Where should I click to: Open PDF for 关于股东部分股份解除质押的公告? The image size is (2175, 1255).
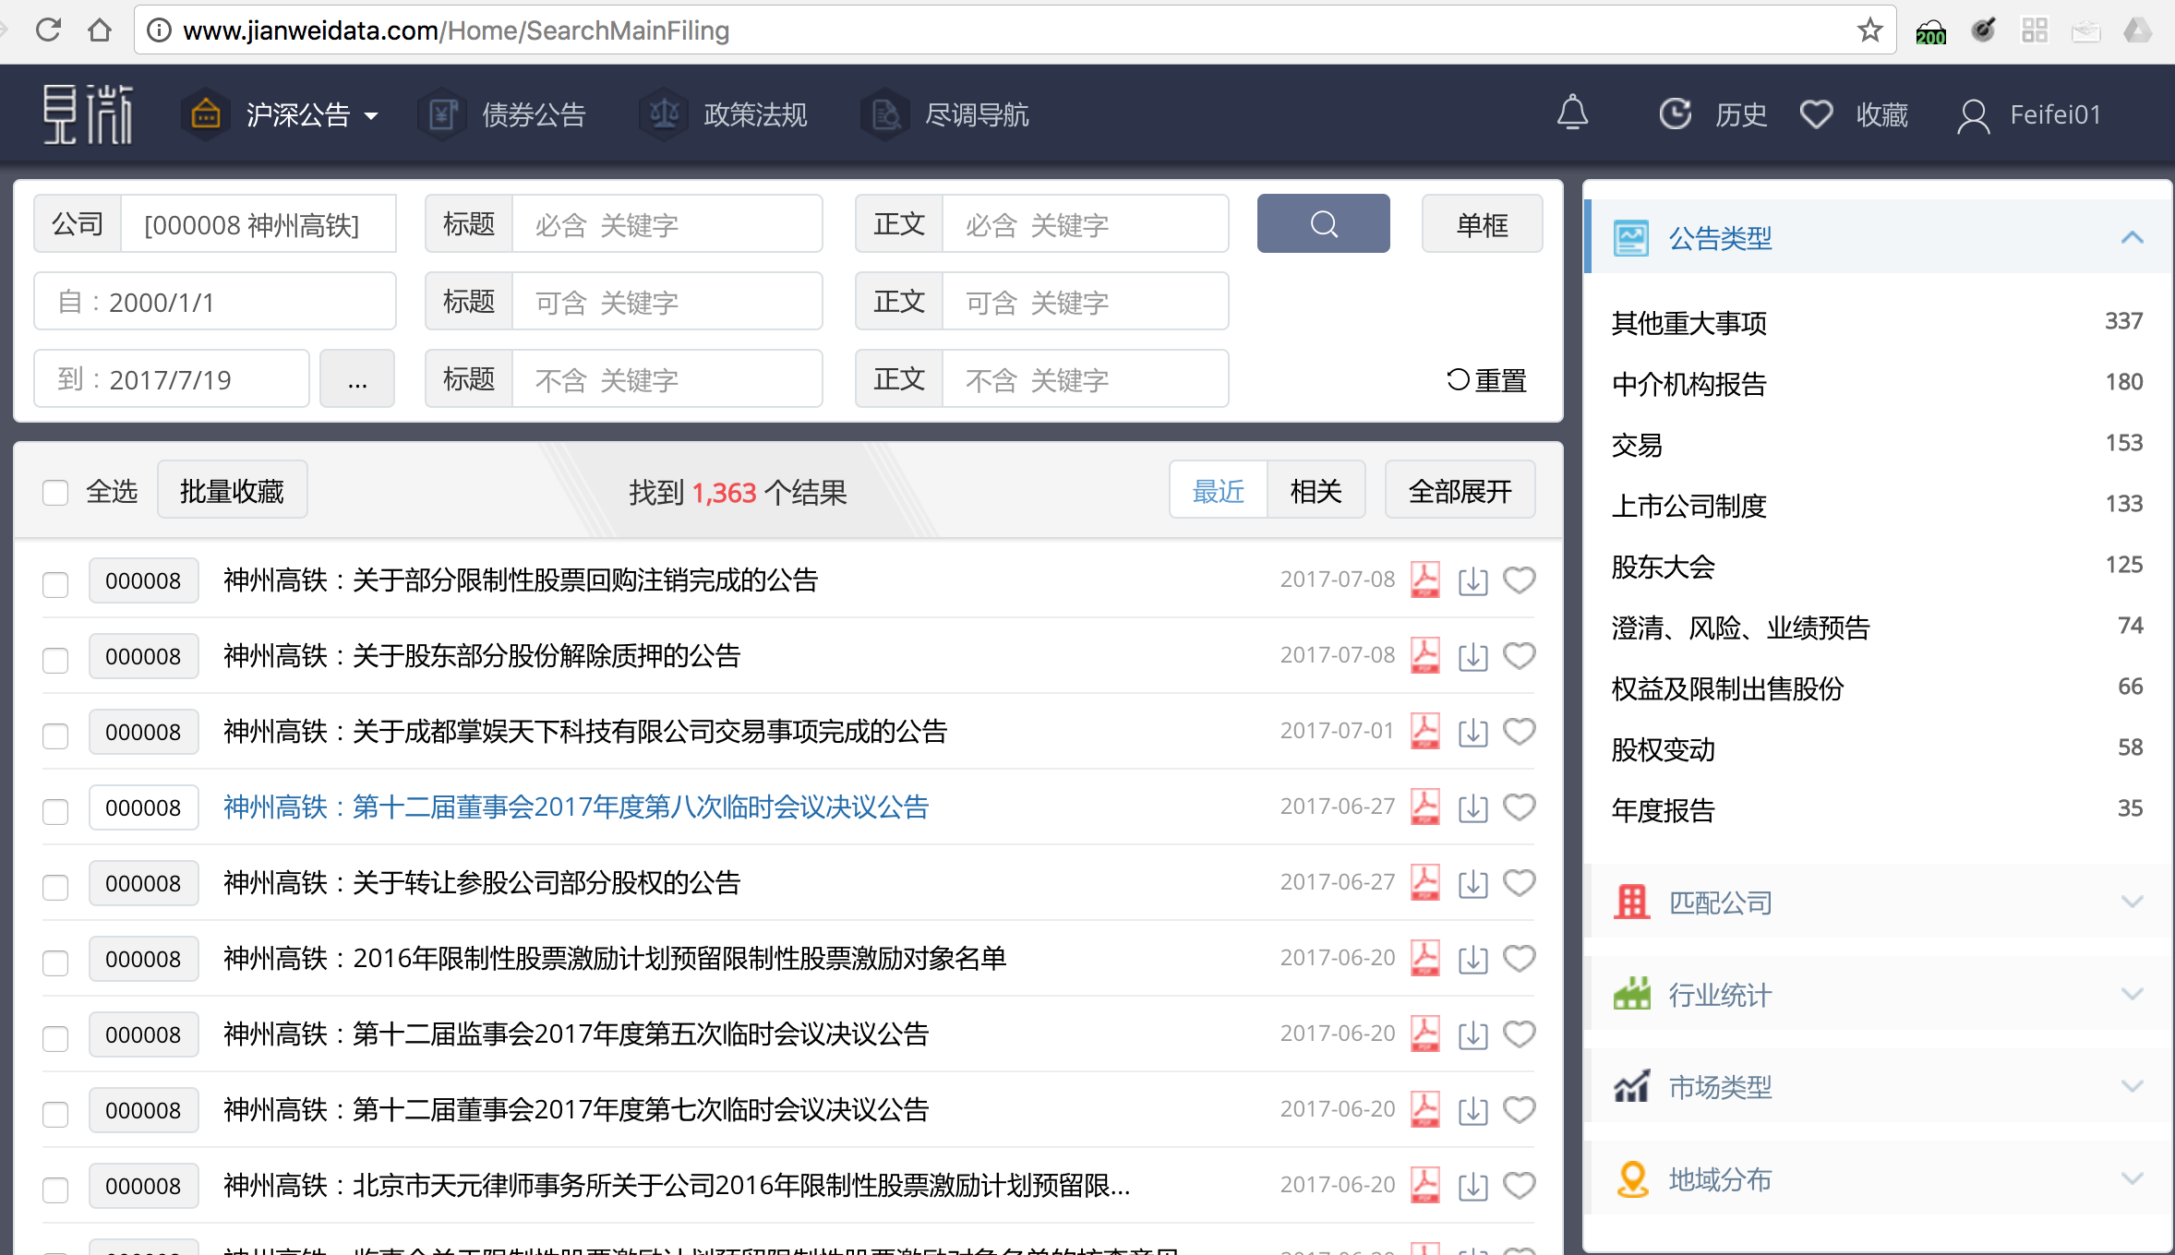coord(1424,655)
